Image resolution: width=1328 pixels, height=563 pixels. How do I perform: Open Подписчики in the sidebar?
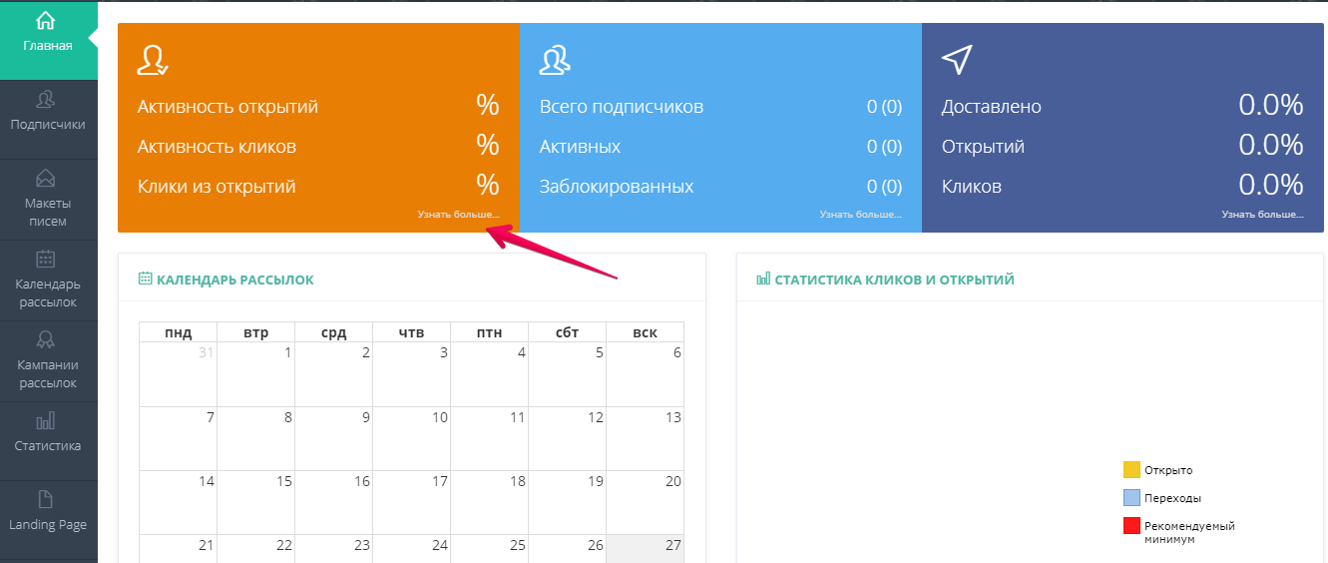coord(48,120)
